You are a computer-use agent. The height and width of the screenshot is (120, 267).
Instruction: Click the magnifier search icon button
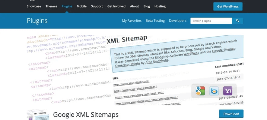tap(237, 21)
